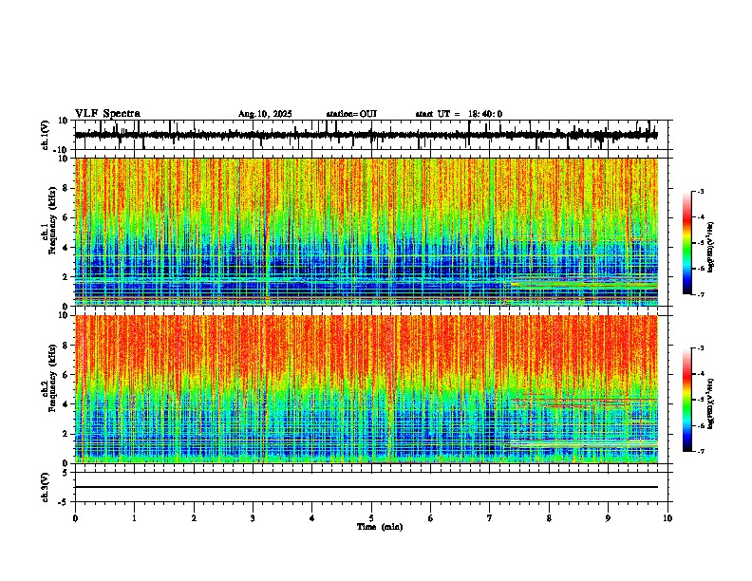The height and width of the screenshot is (581, 752).
Task: Select the "start UT = 18:40:0" text
Action: pos(459,114)
